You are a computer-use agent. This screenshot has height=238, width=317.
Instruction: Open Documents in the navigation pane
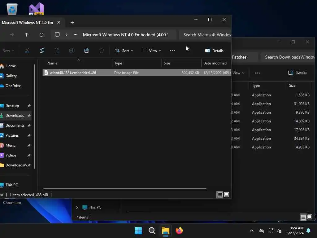(x=16, y=126)
